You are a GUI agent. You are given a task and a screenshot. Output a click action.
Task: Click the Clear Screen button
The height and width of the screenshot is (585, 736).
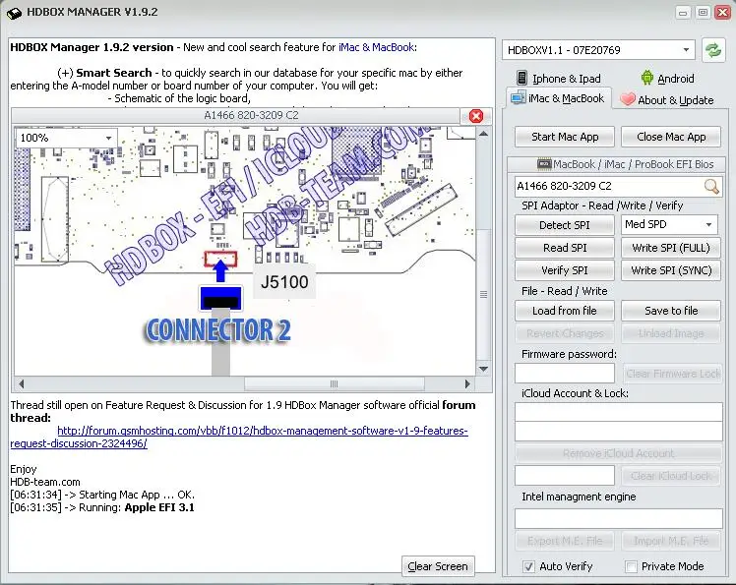(438, 566)
